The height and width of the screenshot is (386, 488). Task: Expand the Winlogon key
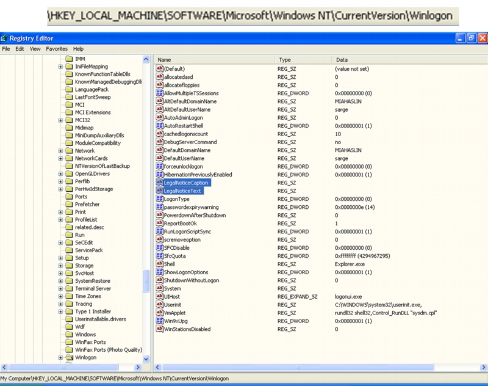pos(60,358)
